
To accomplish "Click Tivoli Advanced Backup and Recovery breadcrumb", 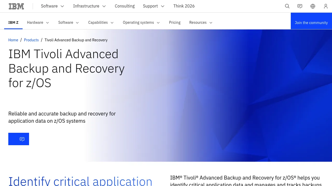I will [x=76, y=40].
